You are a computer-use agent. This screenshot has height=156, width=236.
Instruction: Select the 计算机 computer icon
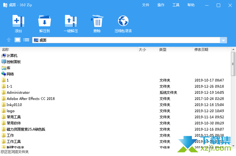pos(4,56)
